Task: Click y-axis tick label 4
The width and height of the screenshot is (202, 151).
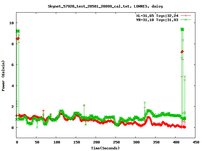Action: click(x=13, y=86)
